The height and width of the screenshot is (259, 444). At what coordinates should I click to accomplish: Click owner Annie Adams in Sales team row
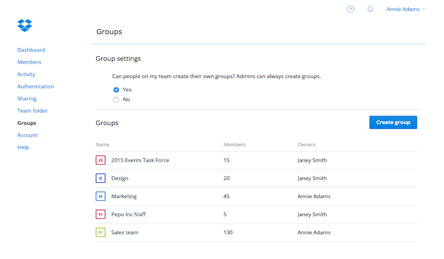(314, 232)
